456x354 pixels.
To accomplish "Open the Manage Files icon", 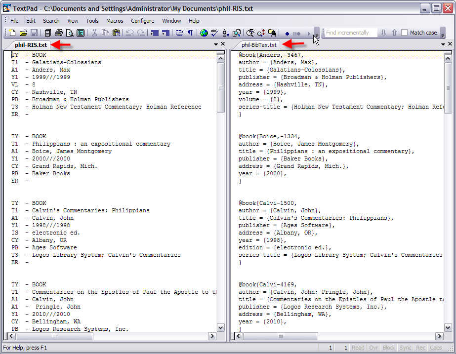I will (48, 33).
